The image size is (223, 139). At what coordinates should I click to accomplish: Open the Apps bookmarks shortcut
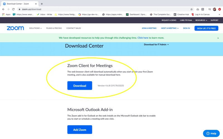point(6,14)
